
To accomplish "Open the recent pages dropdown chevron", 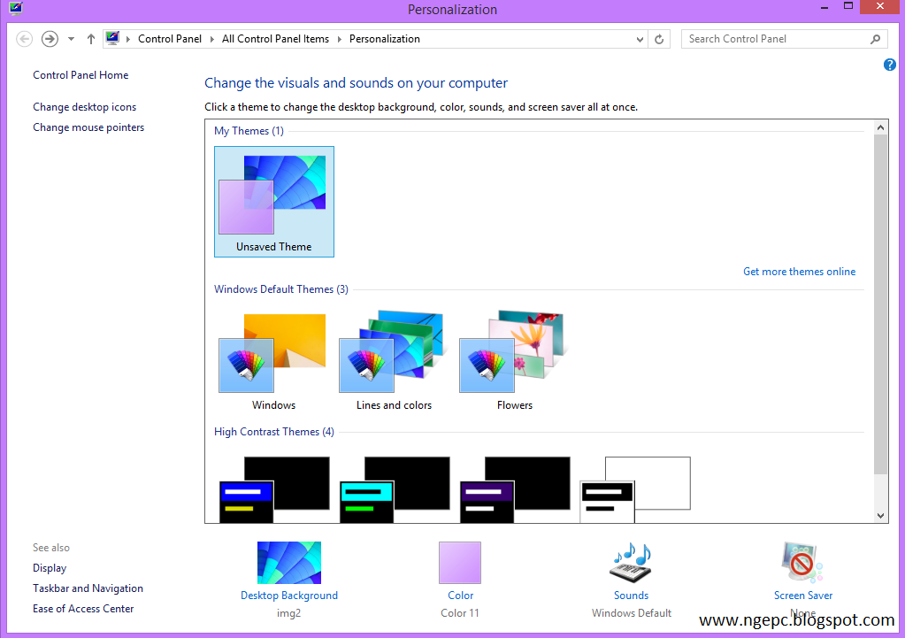I will click(70, 38).
